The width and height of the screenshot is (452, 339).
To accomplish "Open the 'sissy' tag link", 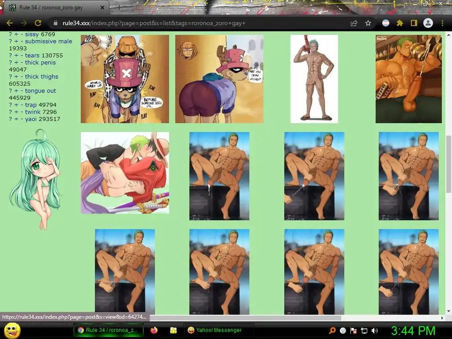I will (32, 34).
